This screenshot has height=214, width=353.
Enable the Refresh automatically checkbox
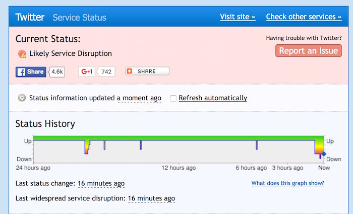(x=173, y=98)
